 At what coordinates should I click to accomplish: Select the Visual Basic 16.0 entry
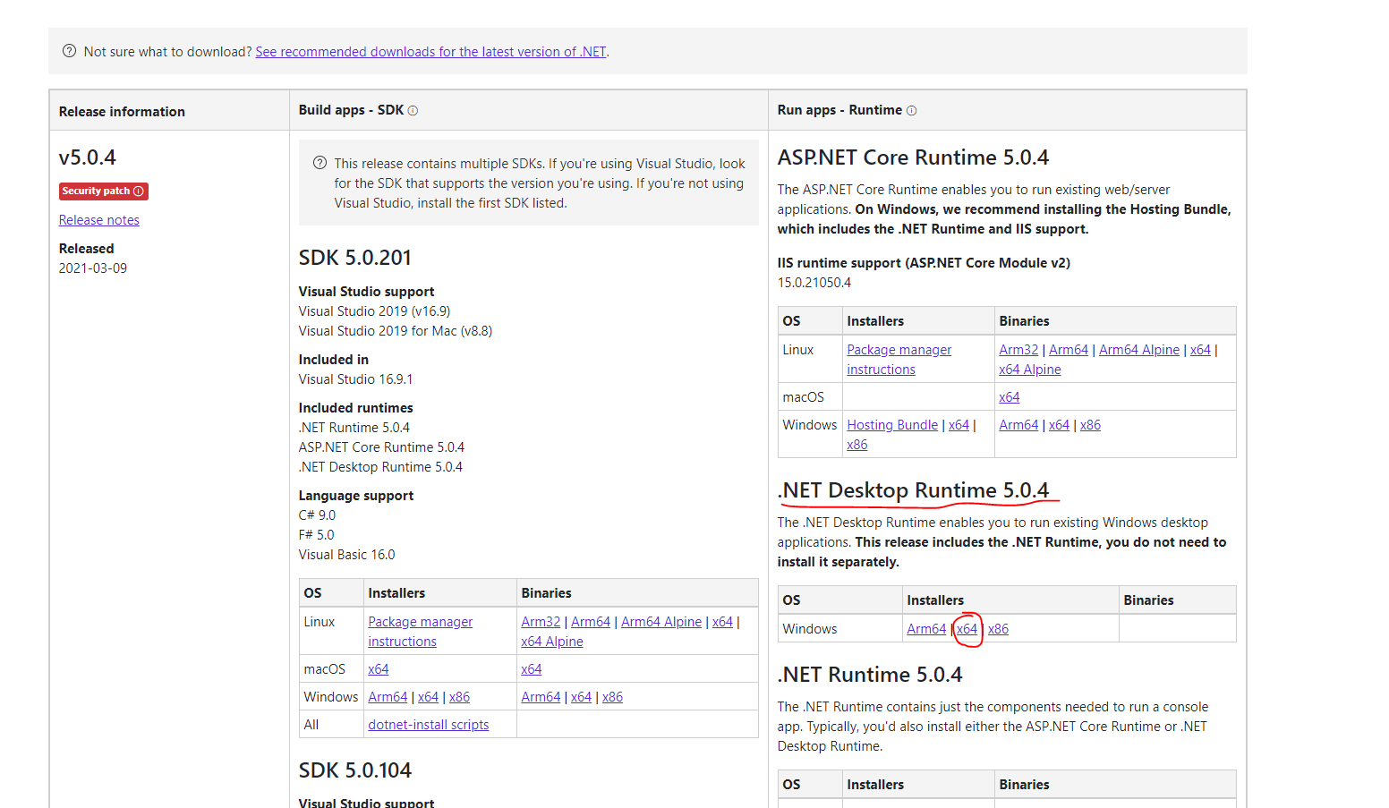(347, 555)
